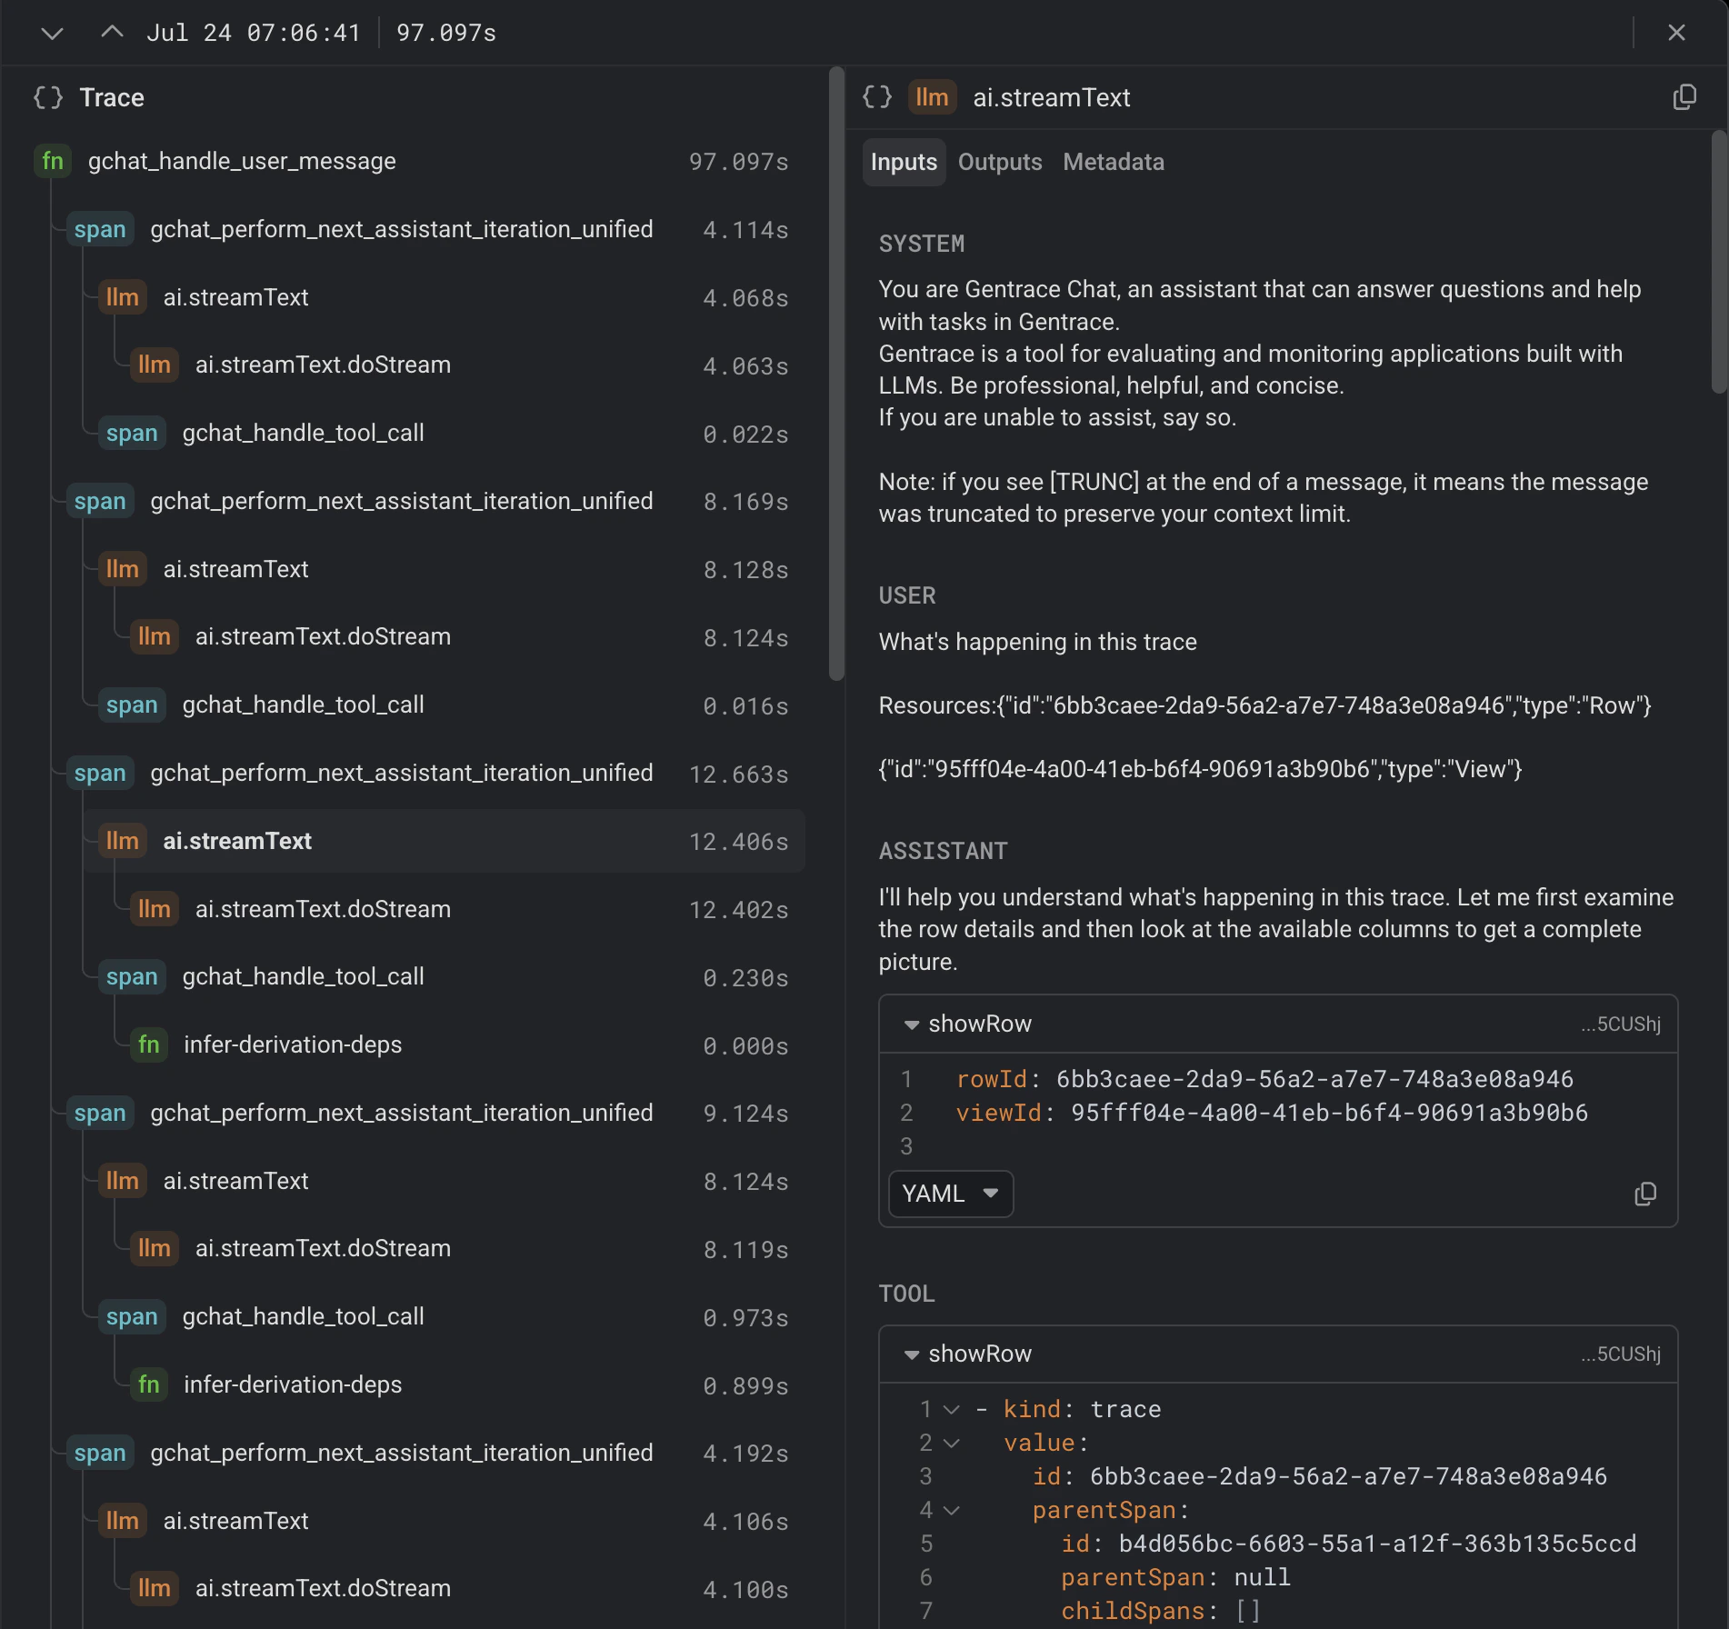The width and height of the screenshot is (1729, 1629).
Task: Select the iteration_unified span lasting 9.124s
Action: pos(428,1113)
